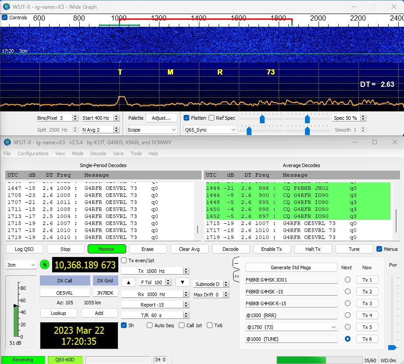Switch to message tab 2
The width and height of the screenshot is (404, 364).
coord(236,276)
